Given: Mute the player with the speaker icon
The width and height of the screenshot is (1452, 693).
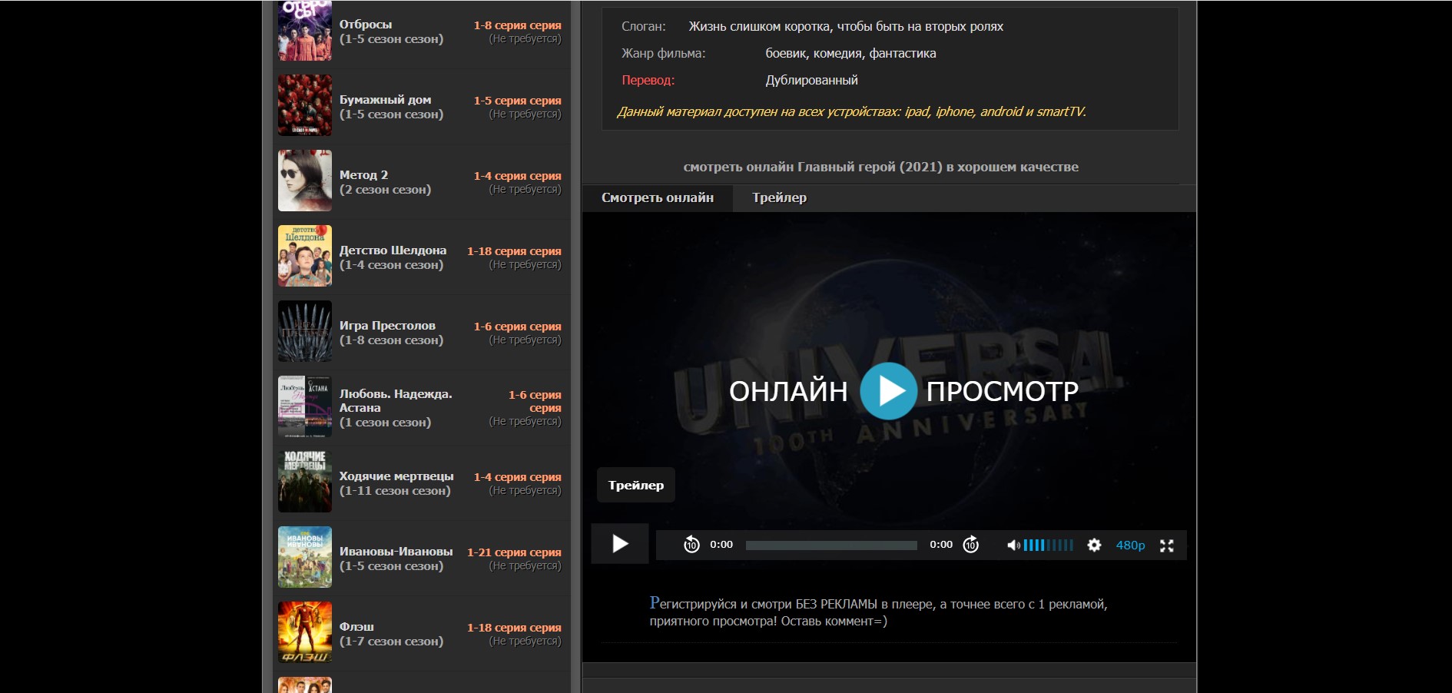Looking at the screenshot, I should click(x=1013, y=545).
